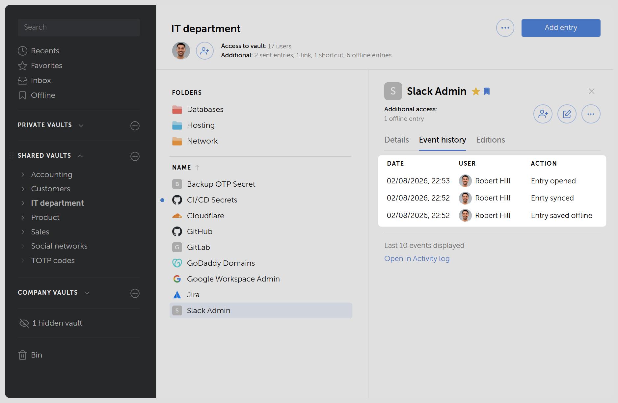618x403 pixels.
Task: Expand the TOTP codes vault chevron
Action: click(x=23, y=260)
